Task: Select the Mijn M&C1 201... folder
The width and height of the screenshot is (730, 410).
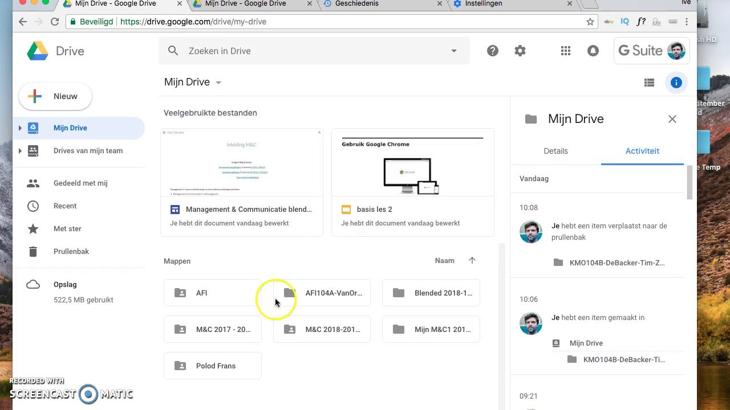Action: coord(431,329)
